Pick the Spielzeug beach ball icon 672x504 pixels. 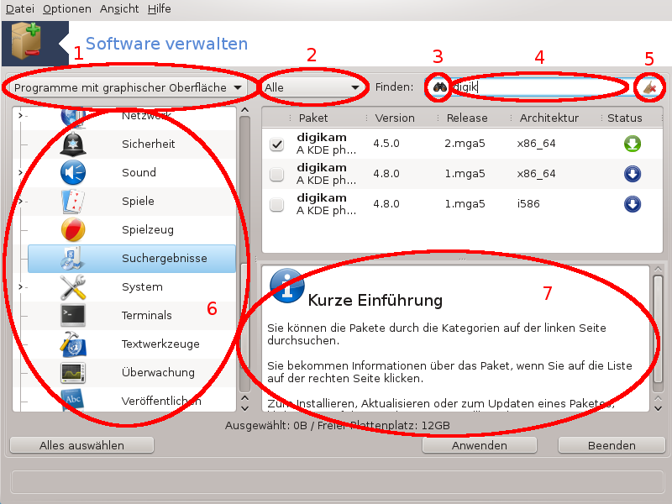point(73,229)
